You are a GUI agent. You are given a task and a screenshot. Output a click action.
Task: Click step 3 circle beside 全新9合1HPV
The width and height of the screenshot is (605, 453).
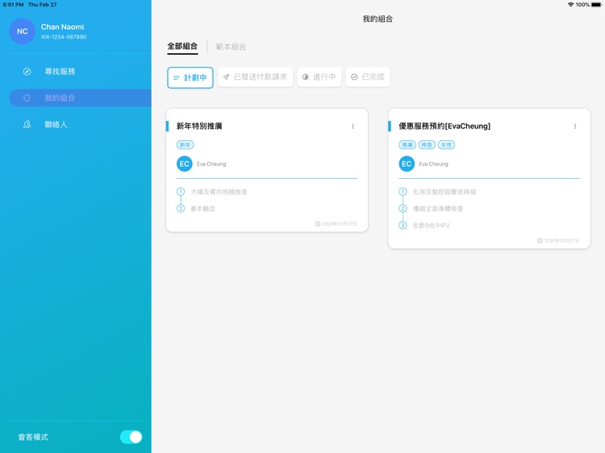[403, 225]
